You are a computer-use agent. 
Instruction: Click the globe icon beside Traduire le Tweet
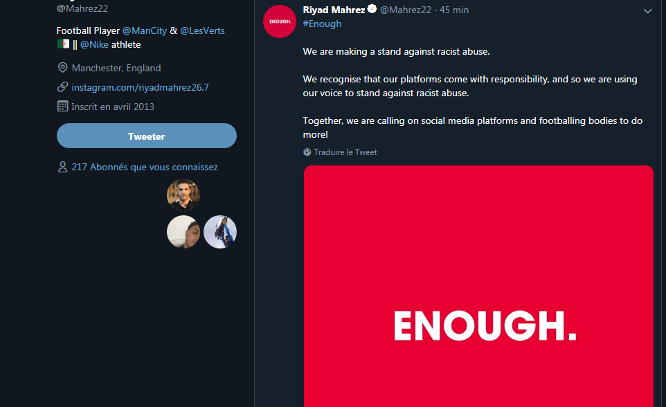(x=307, y=152)
